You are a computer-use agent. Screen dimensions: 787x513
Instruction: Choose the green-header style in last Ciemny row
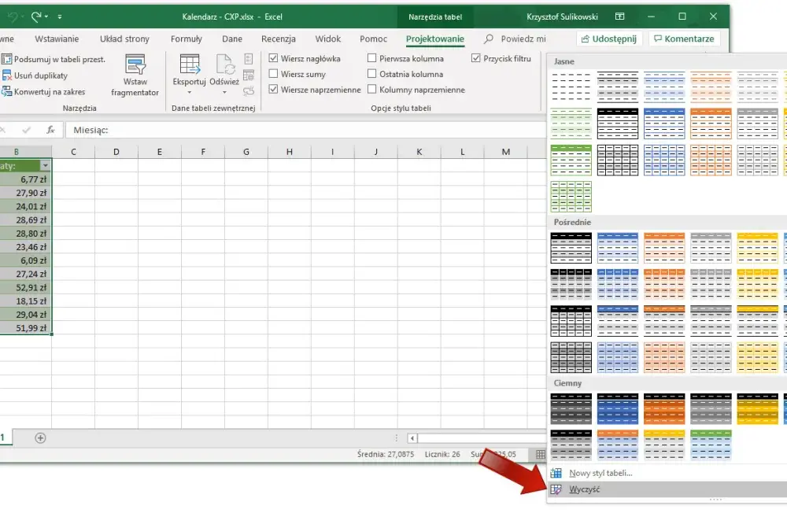pos(711,445)
